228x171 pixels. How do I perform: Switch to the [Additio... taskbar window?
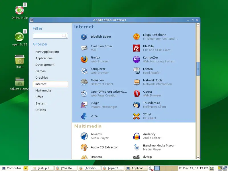point(89,168)
